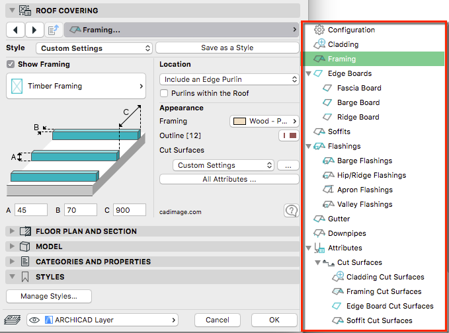Expand the Floor Plan and Section panel
Image resolution: width=449 pixels, height=333 pixels.
point(11,231)
